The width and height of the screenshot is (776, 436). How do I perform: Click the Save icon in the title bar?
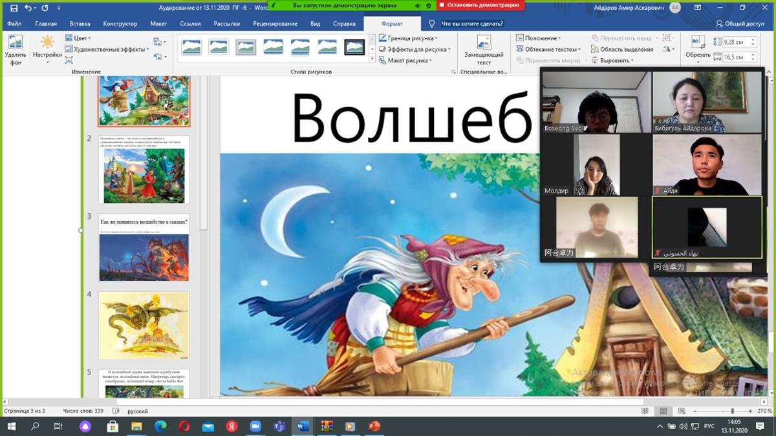14,8
